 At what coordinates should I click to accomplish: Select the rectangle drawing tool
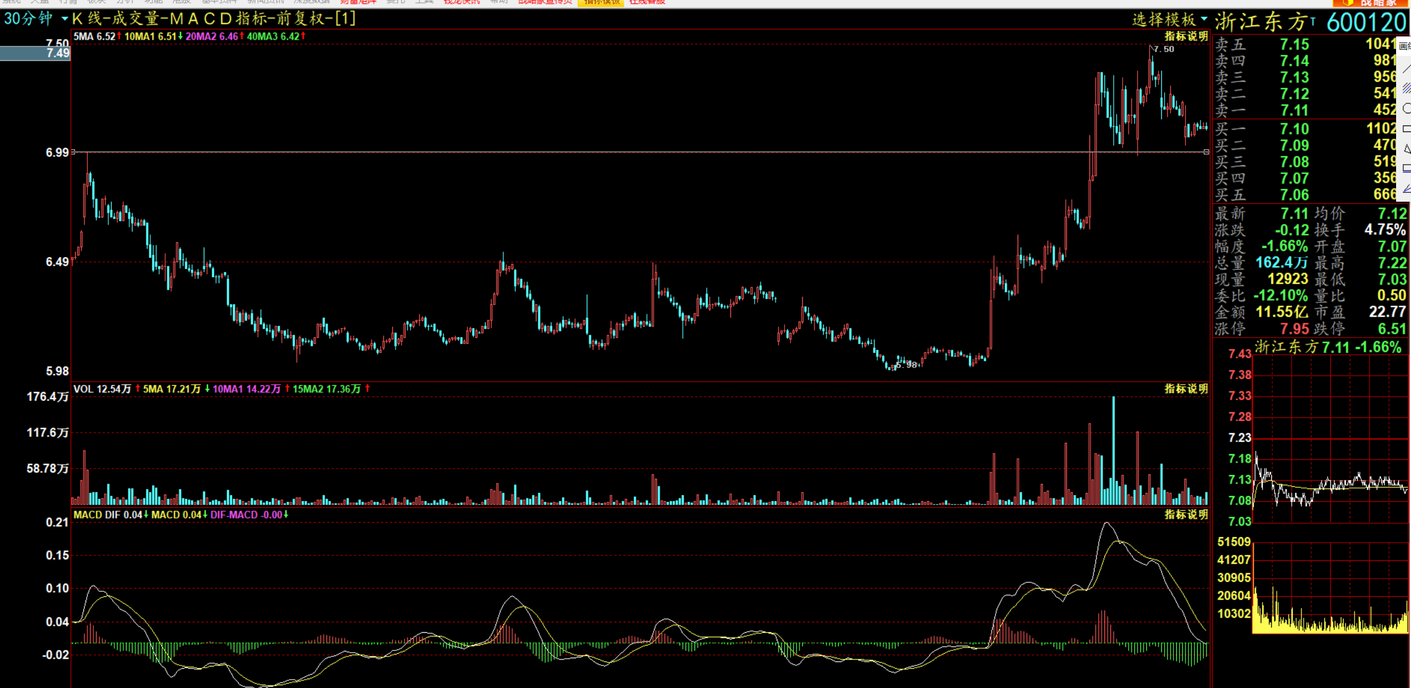pyautogui.click(x=1407, y=129)
